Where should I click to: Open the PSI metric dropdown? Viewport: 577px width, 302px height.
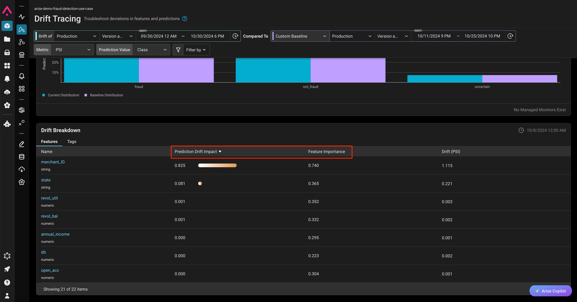pyautogui.click(x=72, y=50)
